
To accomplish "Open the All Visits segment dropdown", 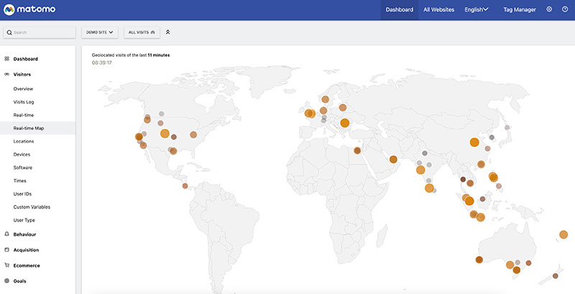I will point(142,32).
